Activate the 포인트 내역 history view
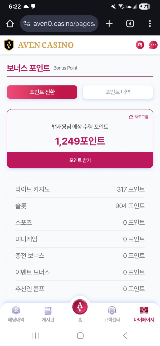Image resolution: width=160 pixels, height=346 pixels. pos(118,92)
